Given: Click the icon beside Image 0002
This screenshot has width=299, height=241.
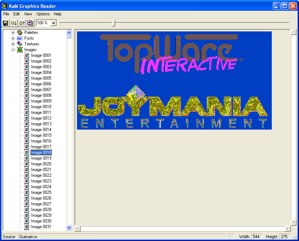Looking at the screenshot, I should tap(27, 61).
